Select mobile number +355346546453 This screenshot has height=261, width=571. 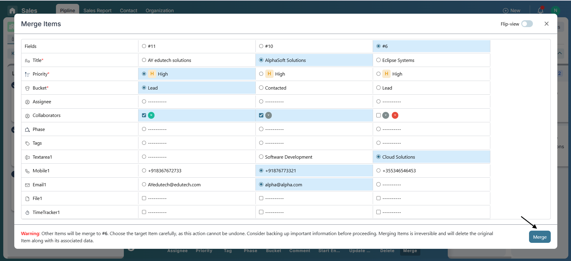pyautogui.click(x=378, y=171)
